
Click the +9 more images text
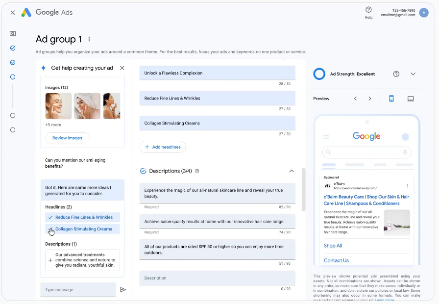point(53,125)
